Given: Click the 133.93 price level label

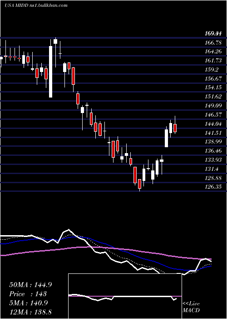Looking at the screenshot, I should pos(213,159).
